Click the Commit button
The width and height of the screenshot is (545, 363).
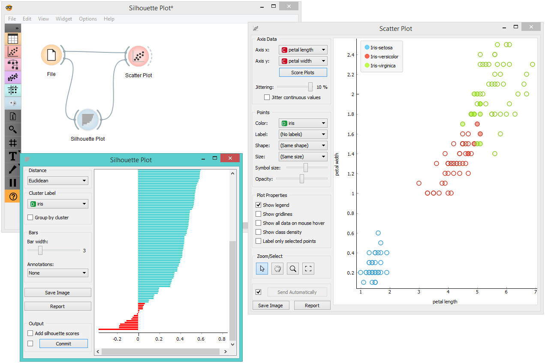pyautogui.click(x=63, y=344)
